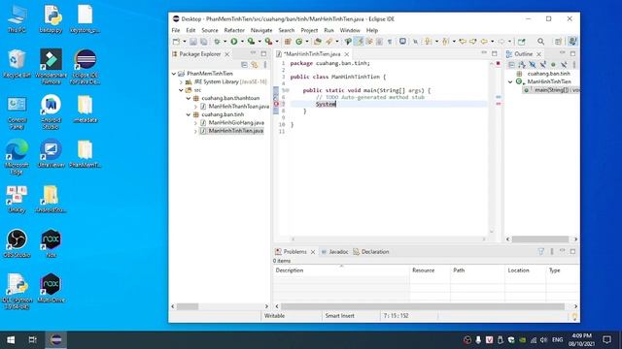The image size is (622, 349).
Task: Open the toolbar search magnifier
Action: 541,42
